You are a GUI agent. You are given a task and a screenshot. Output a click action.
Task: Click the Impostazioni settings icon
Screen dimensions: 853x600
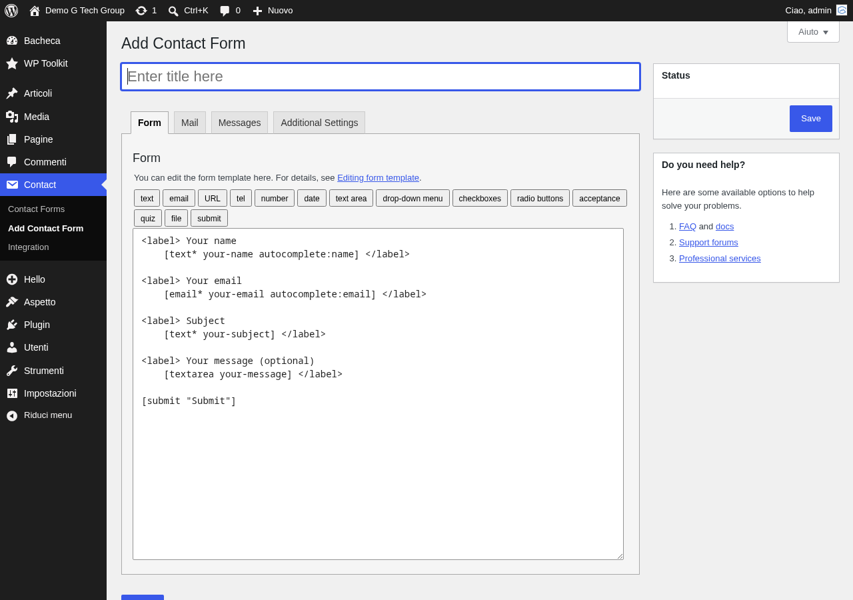point(12,393)
